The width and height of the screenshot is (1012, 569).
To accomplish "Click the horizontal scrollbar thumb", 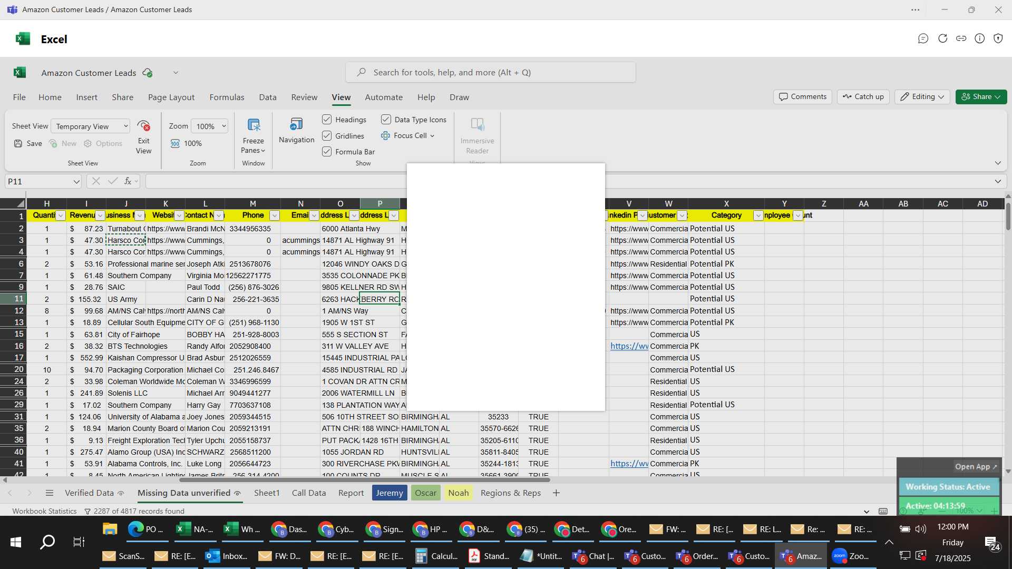I will pyautogui.click(x=365, y=480).
